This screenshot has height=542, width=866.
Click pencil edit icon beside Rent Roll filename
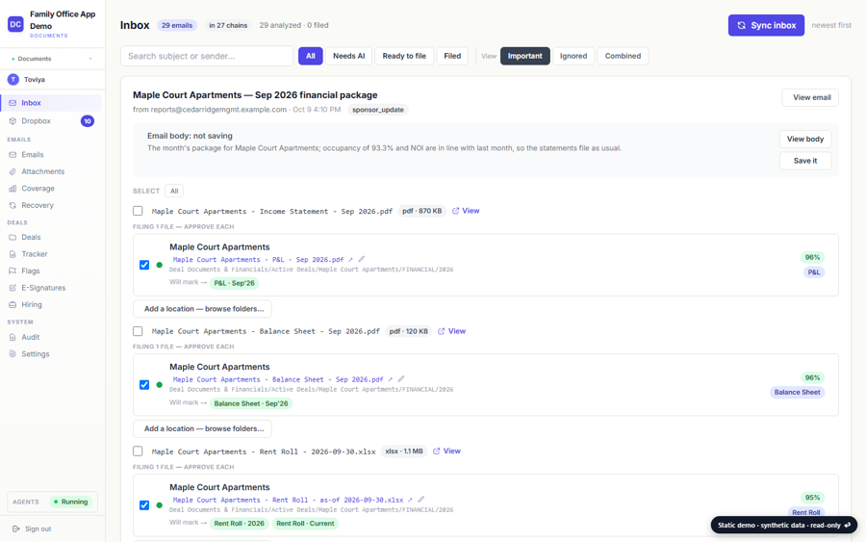tap(420, 500)
